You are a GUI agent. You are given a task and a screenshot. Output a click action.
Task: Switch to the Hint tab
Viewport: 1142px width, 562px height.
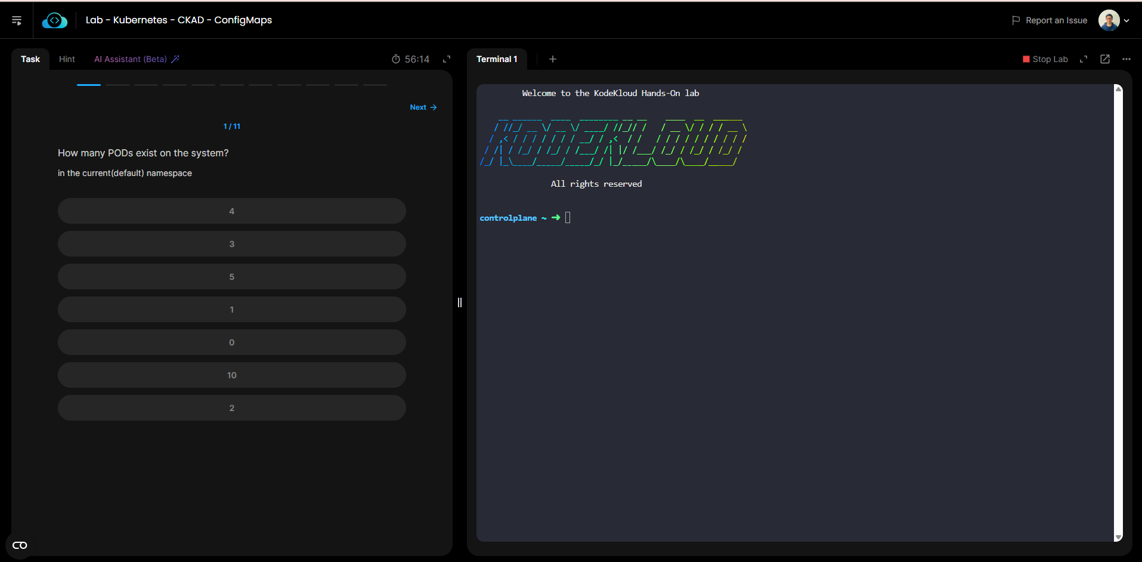[67, 59]
